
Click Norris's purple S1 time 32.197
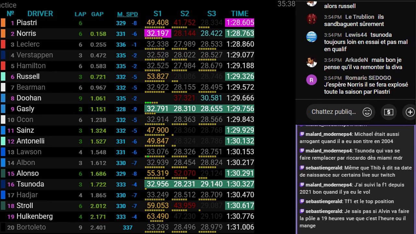[x=158, y=33]
